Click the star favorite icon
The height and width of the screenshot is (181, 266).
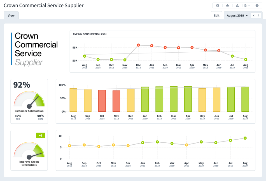[x=227, y=5]
